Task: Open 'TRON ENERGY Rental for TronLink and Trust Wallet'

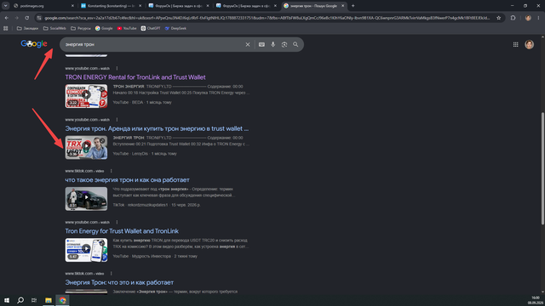Action: (135, 77)
